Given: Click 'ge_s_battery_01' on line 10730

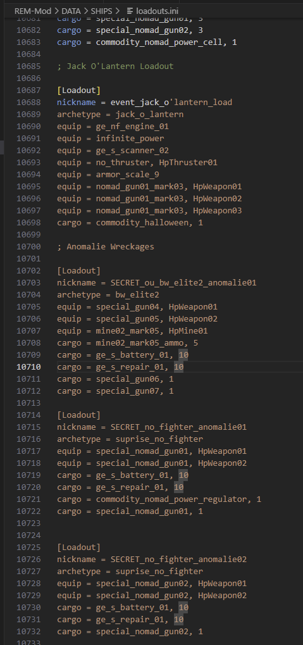Looking at the screenshot, I should coord(132,608).
